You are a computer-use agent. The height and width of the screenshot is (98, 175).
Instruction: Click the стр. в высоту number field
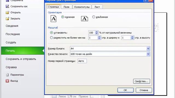tap(126, 38)
